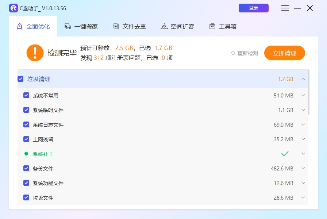Viewport: 327px width, 219px height.
Task: Collapse the 垃圾清理 section chevron
Action: pyautogui.click(x=303, y=79)
